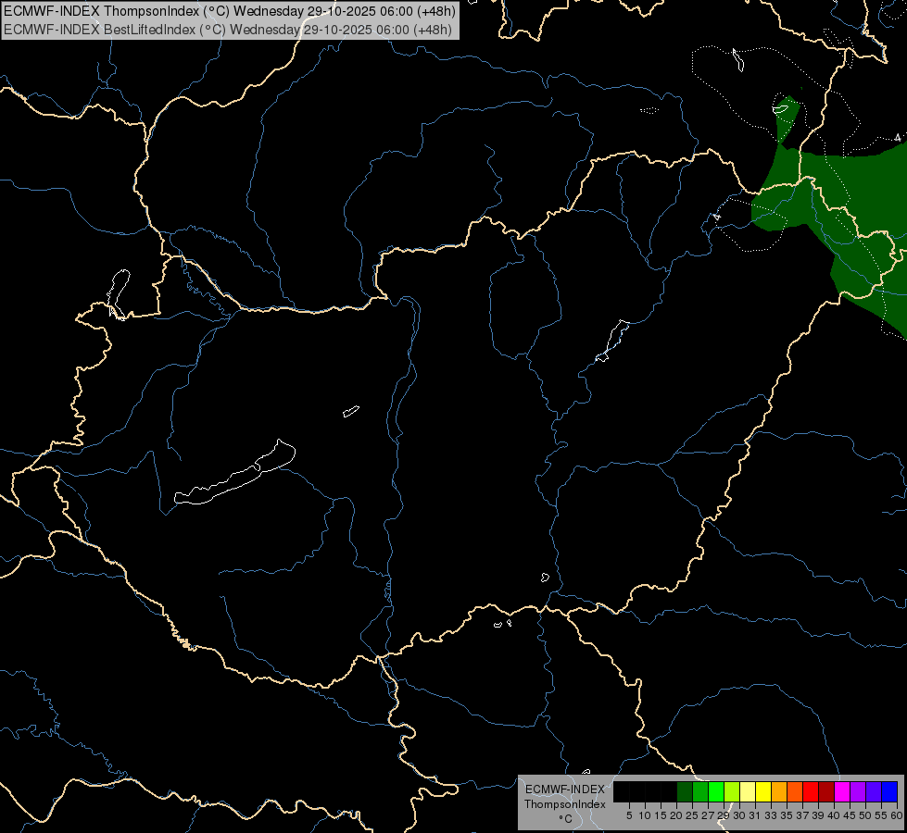Click the legend tick value '60'
907x833 pixels.
897,815
